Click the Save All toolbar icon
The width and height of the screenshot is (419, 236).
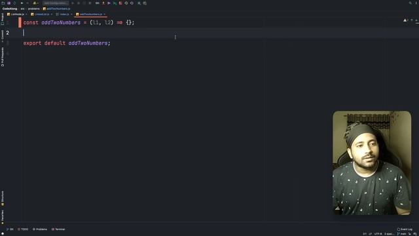[x=9, y=3]
